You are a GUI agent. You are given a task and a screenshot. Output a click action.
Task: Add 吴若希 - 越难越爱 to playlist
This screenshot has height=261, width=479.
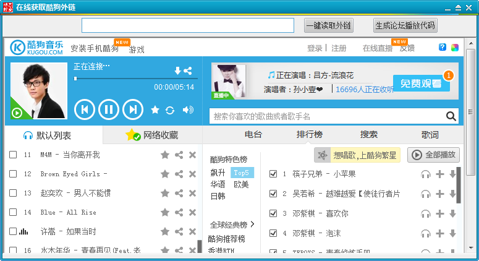(x=440, y=194)
